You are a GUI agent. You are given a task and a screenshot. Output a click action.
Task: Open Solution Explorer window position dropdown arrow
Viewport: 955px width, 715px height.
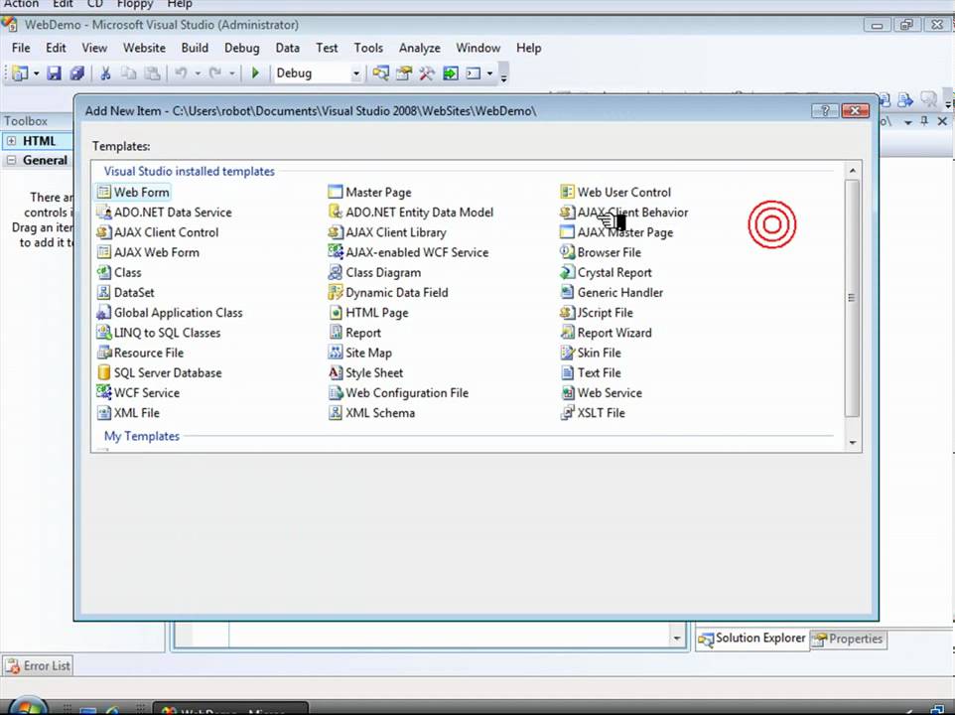pos(908,122)
